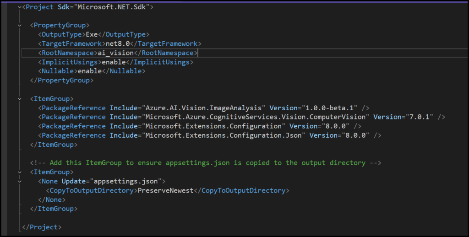
Task: Collapse the Project root element chevron
Action: tap(19, 7)
